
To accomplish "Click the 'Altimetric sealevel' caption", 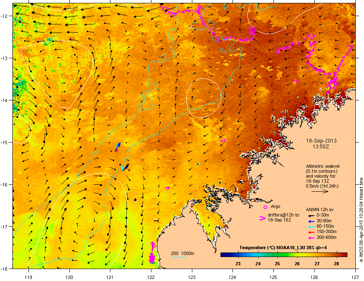I will pyautogui.click(x=323, y=166).
